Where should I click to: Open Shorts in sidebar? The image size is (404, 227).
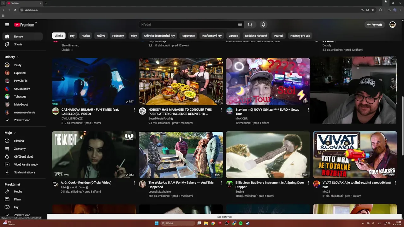tap(22, 44)
